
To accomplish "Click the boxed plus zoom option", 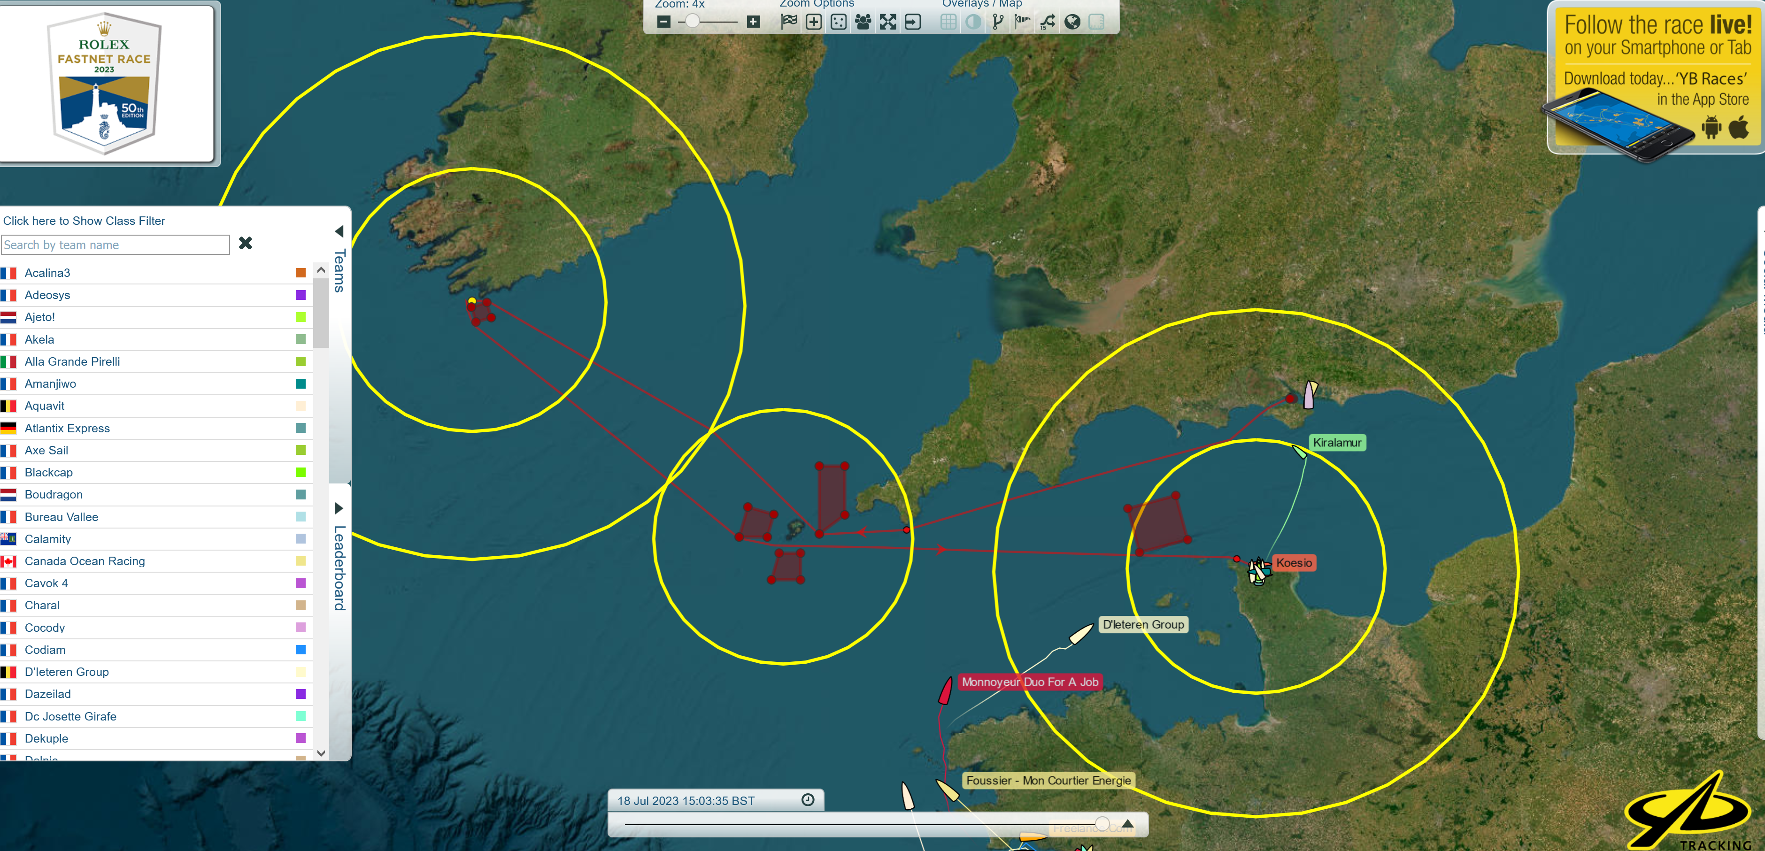I will (813, 22).
